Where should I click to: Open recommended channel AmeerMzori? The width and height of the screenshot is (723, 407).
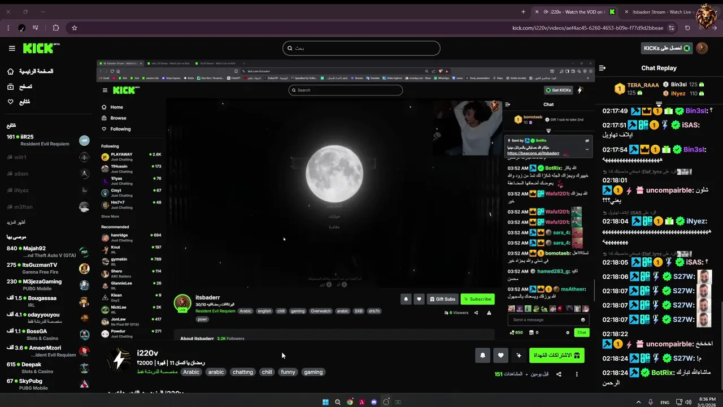tap(47, 351)
